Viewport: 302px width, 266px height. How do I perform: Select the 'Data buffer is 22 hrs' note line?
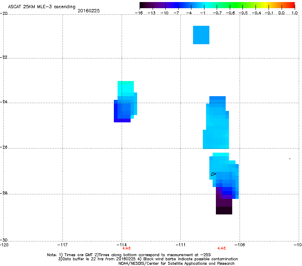click(148, 259)
